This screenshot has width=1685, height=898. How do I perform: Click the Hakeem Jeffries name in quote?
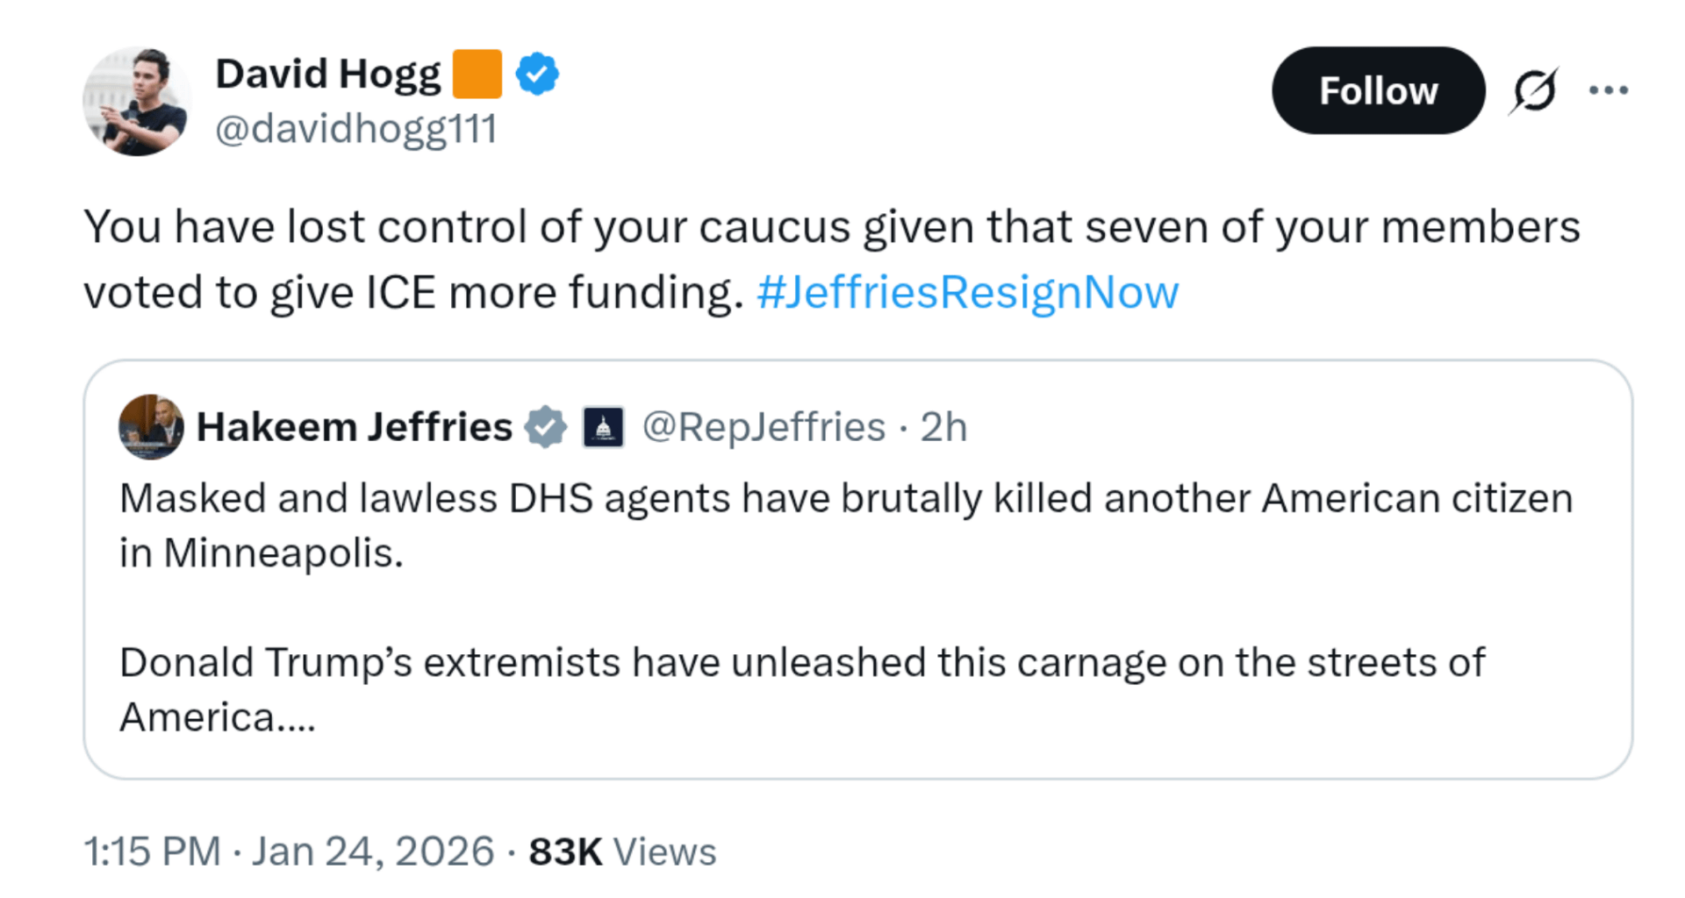coord(354,427)
